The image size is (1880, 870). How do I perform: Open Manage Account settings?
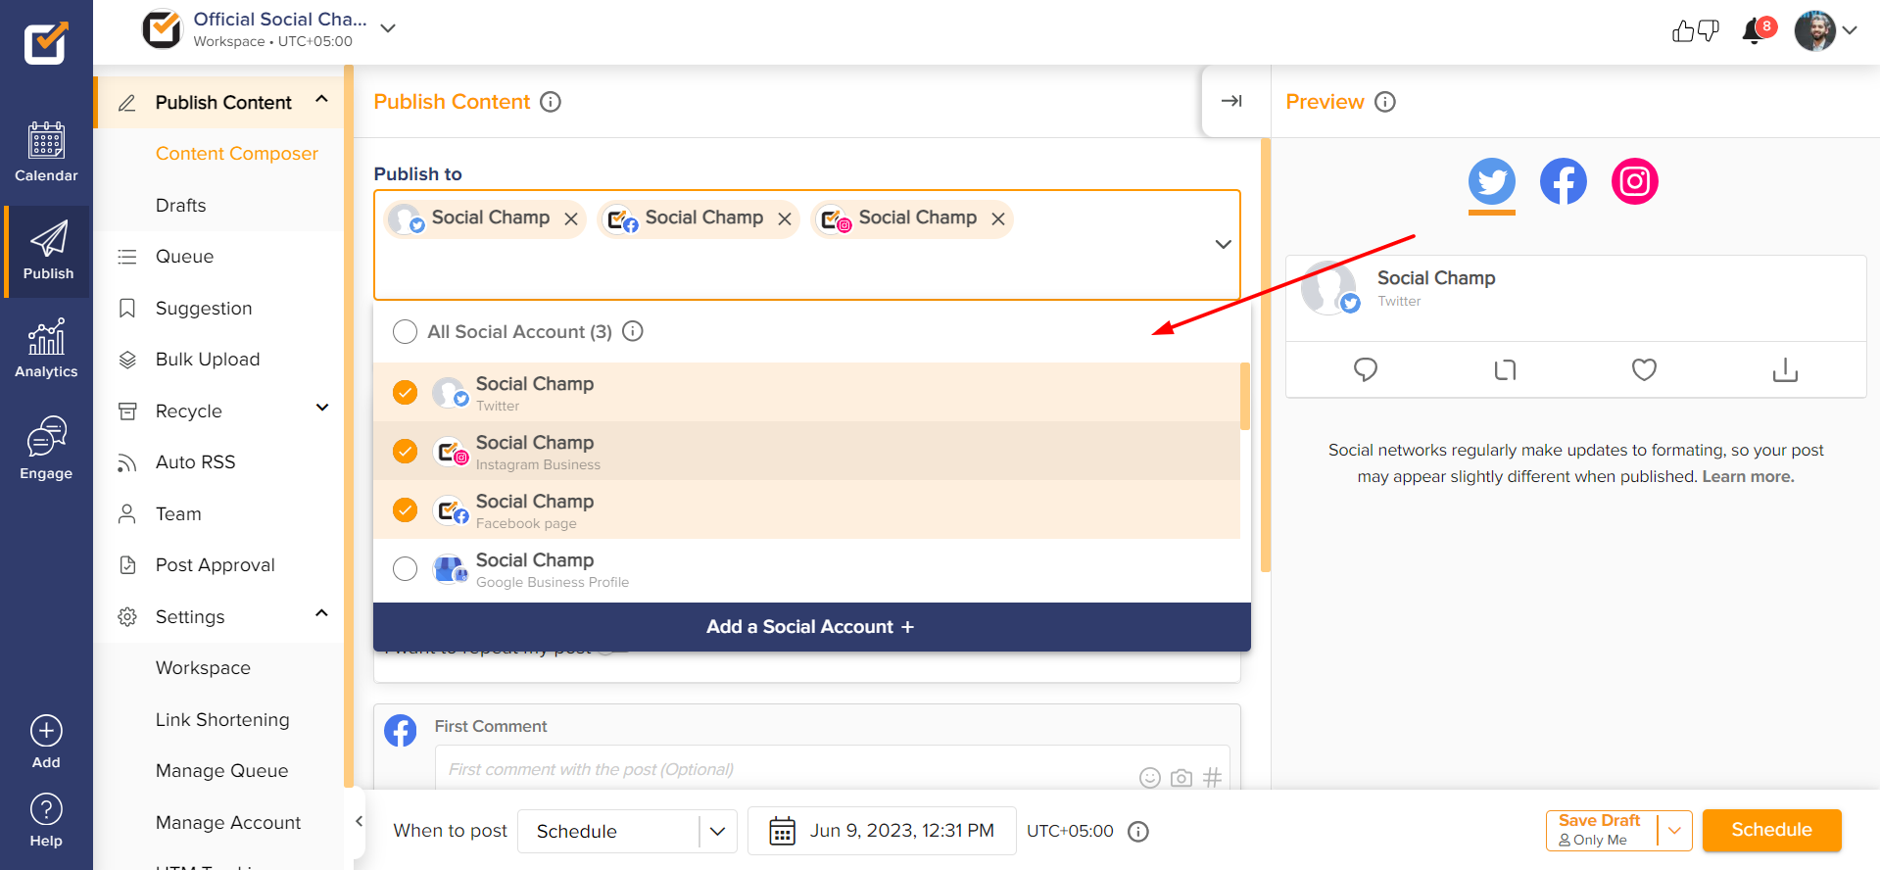point(228,823)
